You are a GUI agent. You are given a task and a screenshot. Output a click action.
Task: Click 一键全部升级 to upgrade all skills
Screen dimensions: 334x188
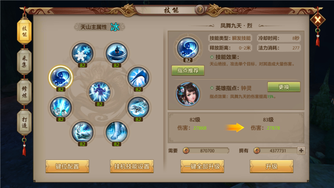click(x=202, y=166)
